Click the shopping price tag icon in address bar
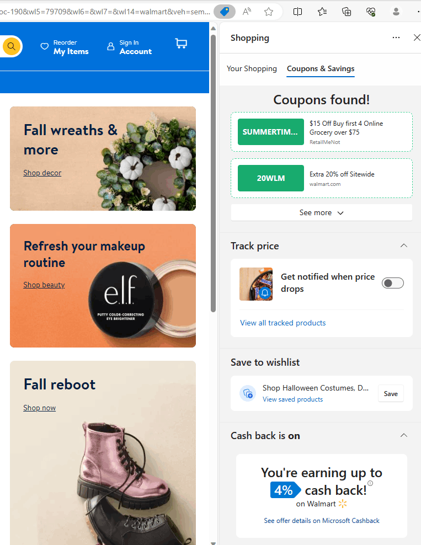Image resolution: width=421 pixels, height=545 pixels. (x=225, y=12)
